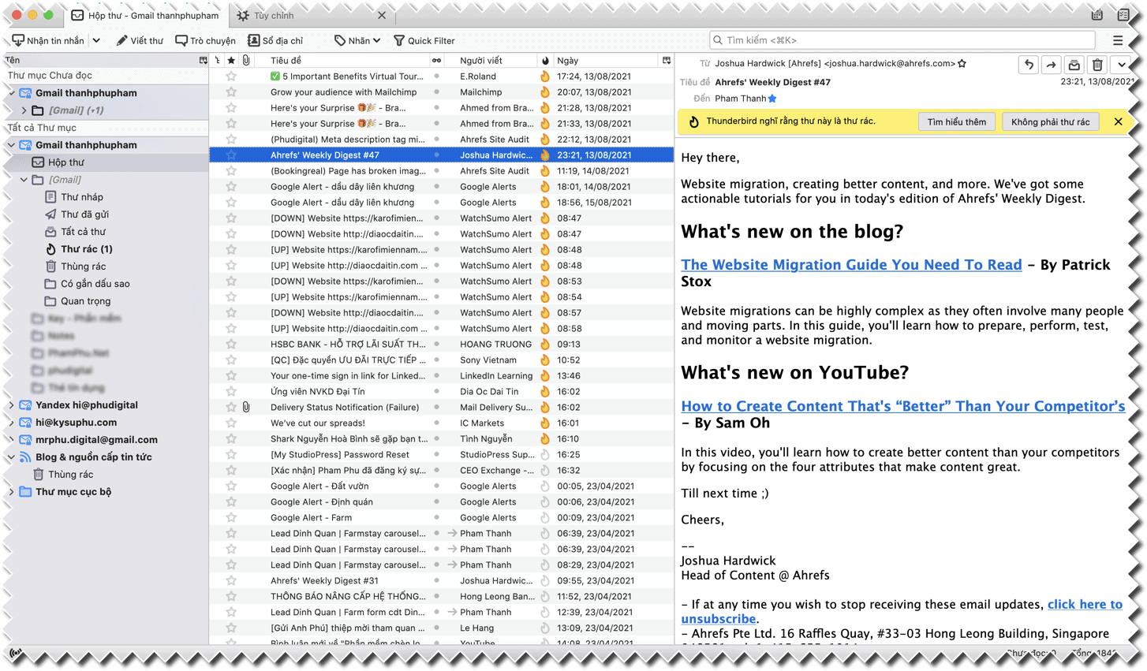Click thread column header icon
Screen dimensions: 1147x671
pyautogui.click(x=216, y=61)
